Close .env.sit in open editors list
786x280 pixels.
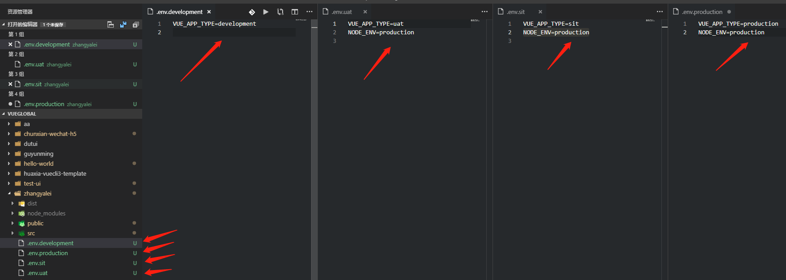tap(10, 84)
